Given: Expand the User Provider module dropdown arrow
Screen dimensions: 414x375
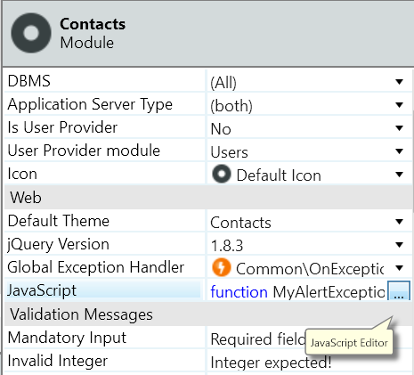Looking at the screenshot, I should coord(400,151).
